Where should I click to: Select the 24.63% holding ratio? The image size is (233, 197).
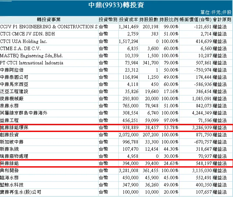click(x=171, y=163)
